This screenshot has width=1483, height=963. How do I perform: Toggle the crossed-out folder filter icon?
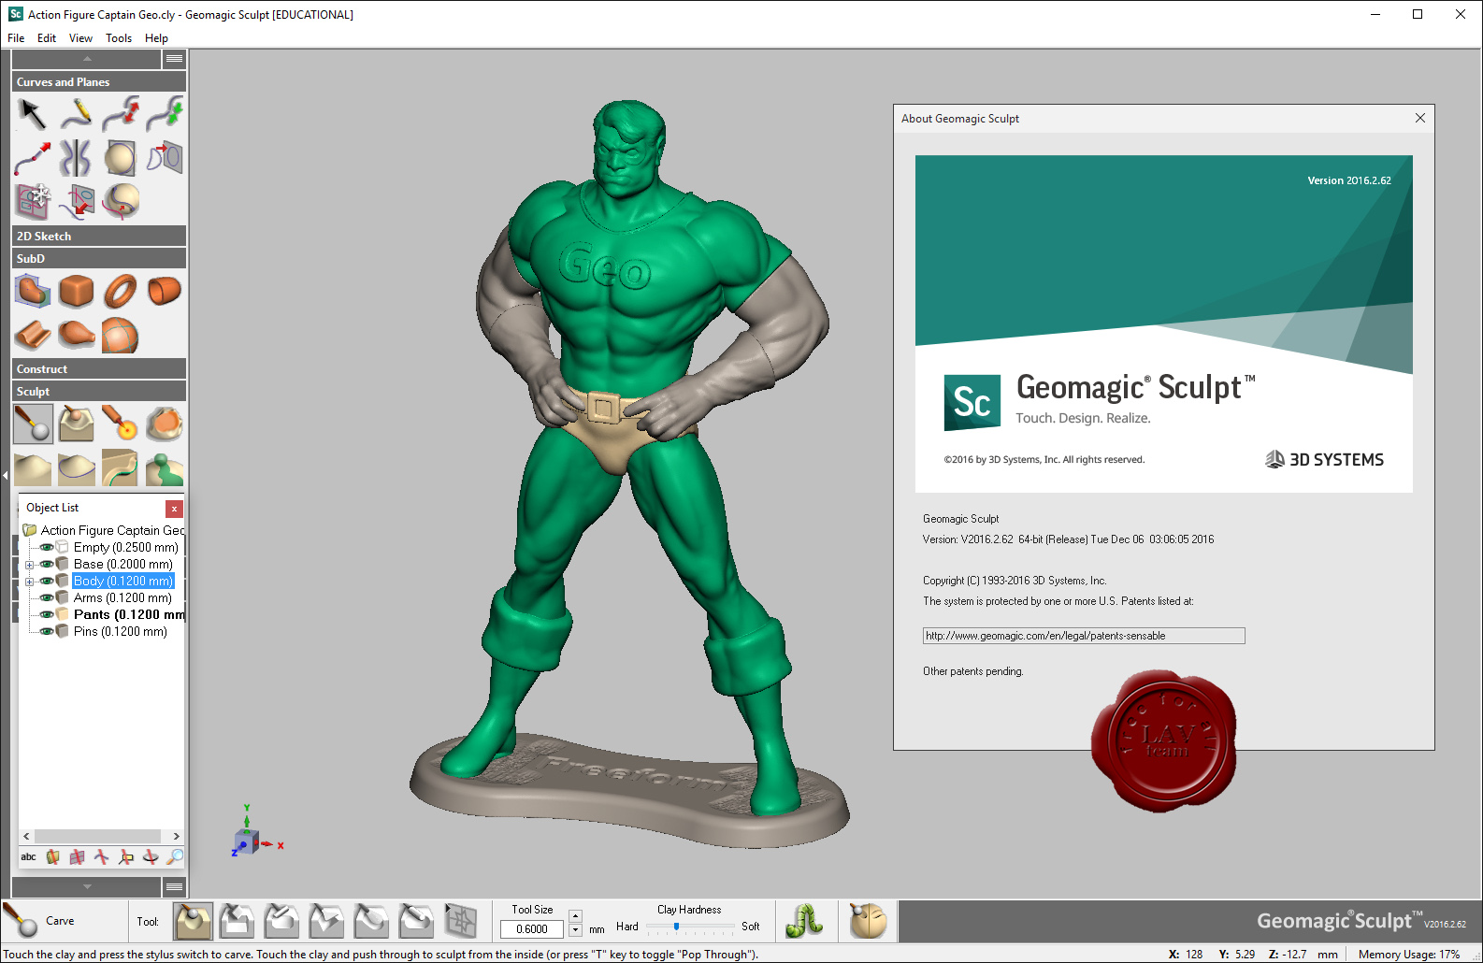pos(53,856)
